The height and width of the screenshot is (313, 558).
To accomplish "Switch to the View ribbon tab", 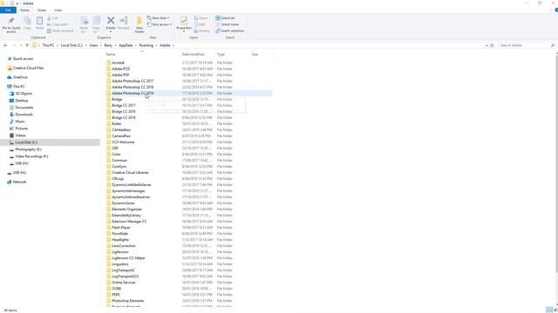I will (58, 10).
